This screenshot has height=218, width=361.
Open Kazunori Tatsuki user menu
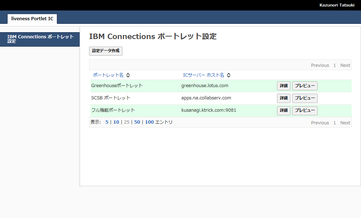(337, 5)
